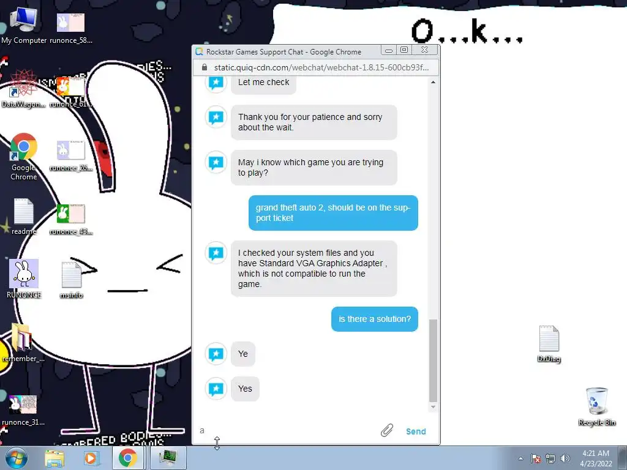The height and width of the screenshot is (470, 627).
Task: Click the 'Yes' message bubble
Action: pos(245,389)
